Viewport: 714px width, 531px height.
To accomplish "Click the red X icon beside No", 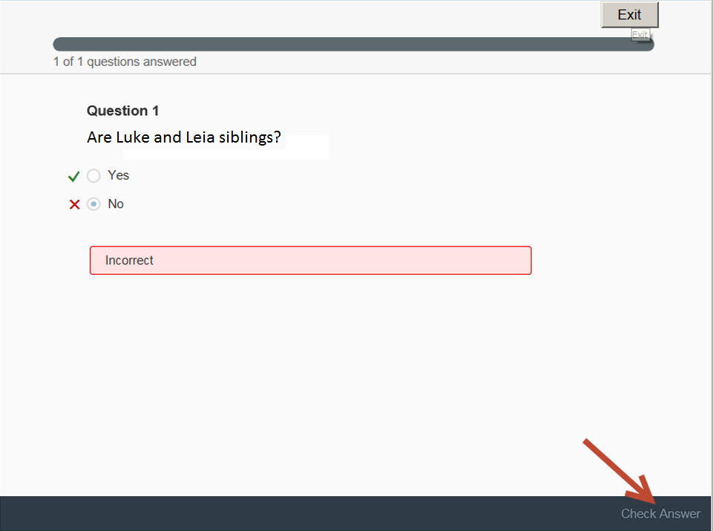I will click(x=75, y=204).
